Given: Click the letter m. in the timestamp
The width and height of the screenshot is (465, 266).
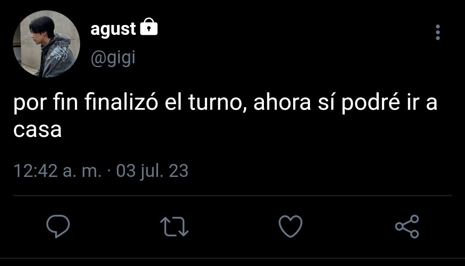Looking at the screenshot, I should (x=91, y=171).
